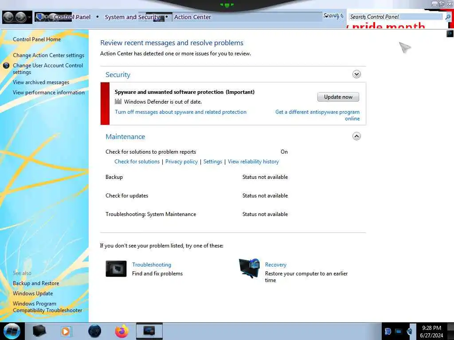Click the active Control Panel taskbar button
The height and width of the screenshot is (340, 454).
[149, 331]
